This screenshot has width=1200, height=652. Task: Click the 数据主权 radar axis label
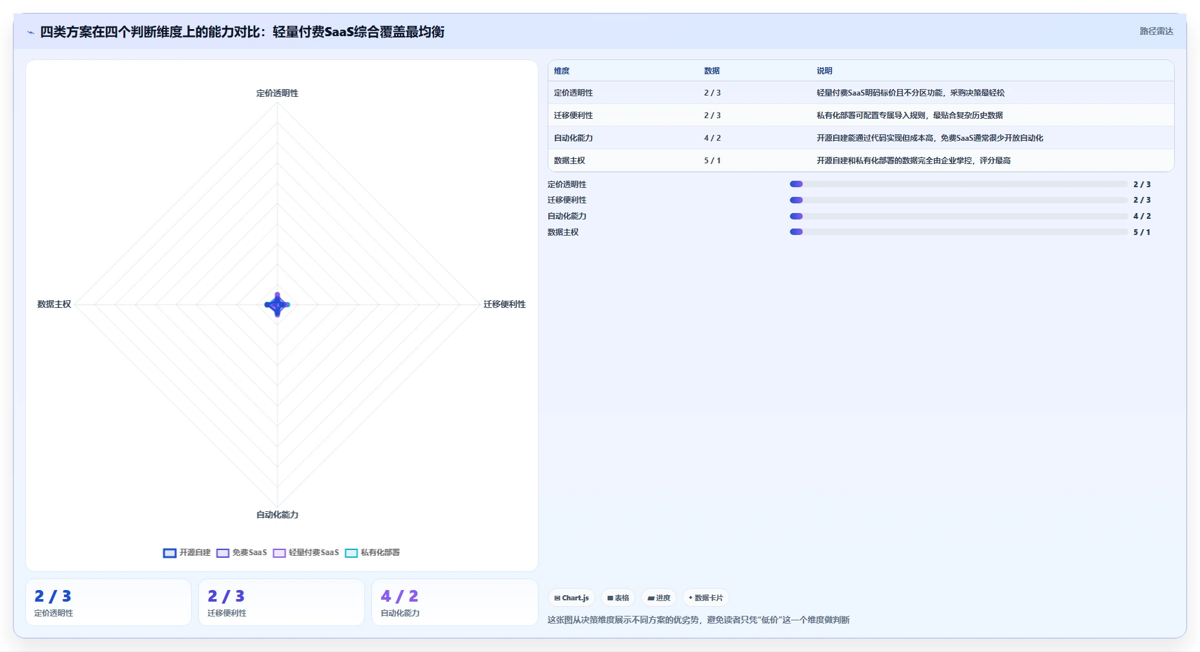[x=54, y=304]
